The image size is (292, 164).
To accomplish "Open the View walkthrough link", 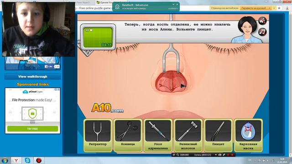I will pos(32,77).
